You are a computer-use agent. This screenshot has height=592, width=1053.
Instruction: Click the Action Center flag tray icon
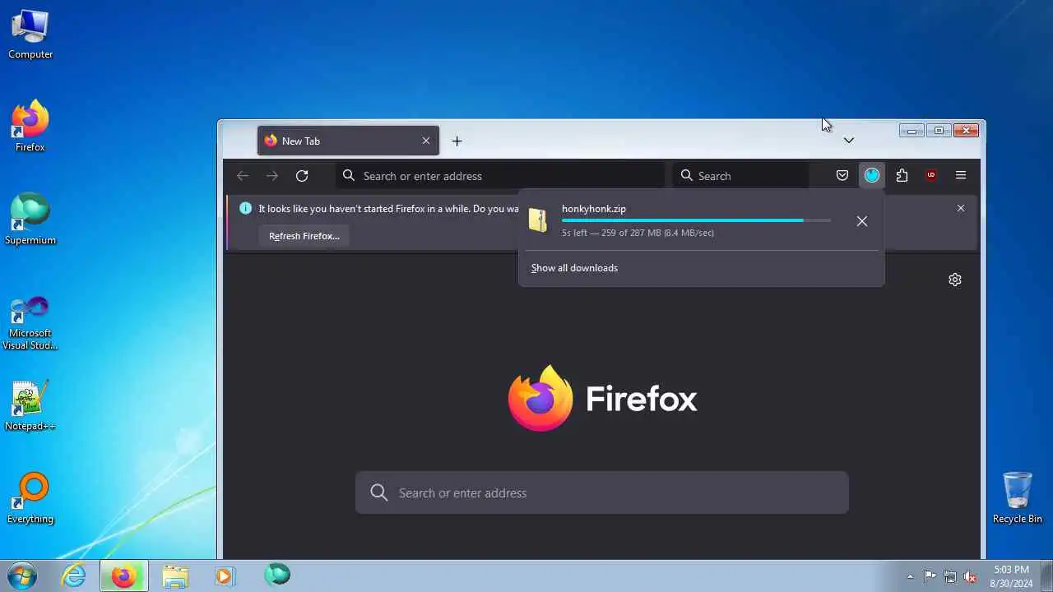click(930, 576)
